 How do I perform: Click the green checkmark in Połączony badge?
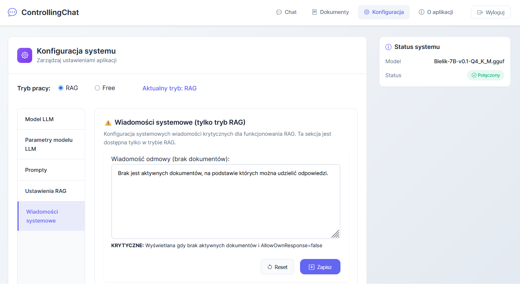[474, 75]
